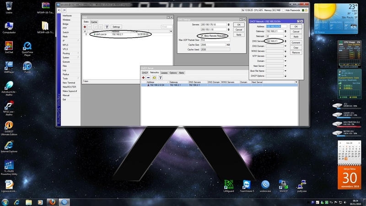The height and width of the screenshot is (206, 366).
Task: Click the yellow Comment icon in DHCP Server toolbar
Action: (x=155, y=77)
